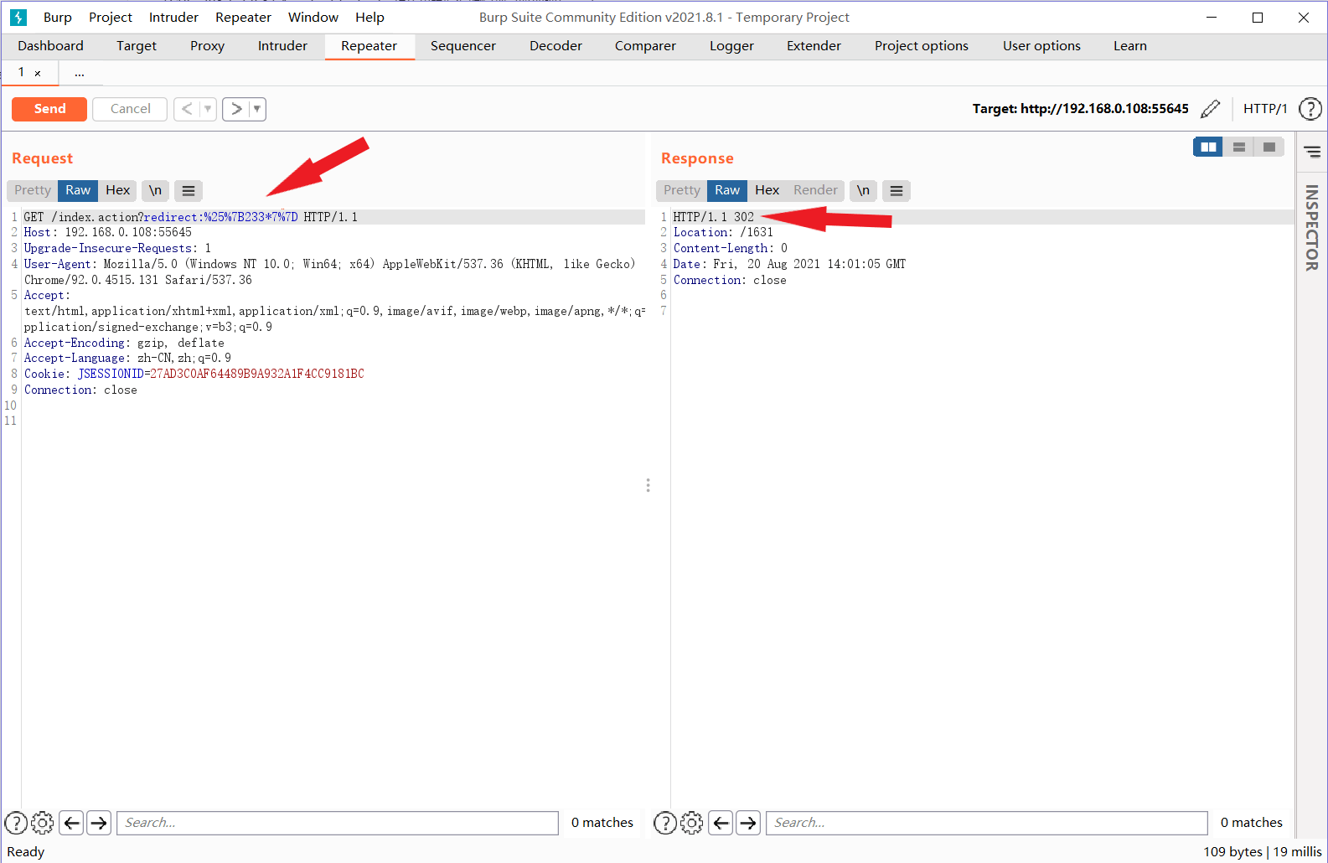
Task: Open the Response hamburger actions menu
Action: (x=897, y=191)
